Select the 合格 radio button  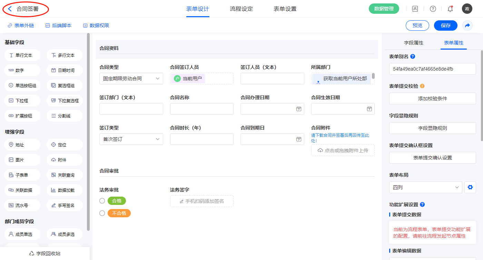tap(102, 201)
